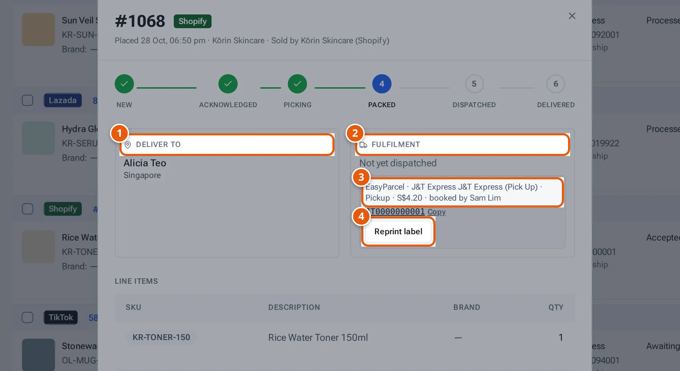Open the Rice Water product thumbnail
This screenshot has height=371, width=680.
[x=38, y=247]
